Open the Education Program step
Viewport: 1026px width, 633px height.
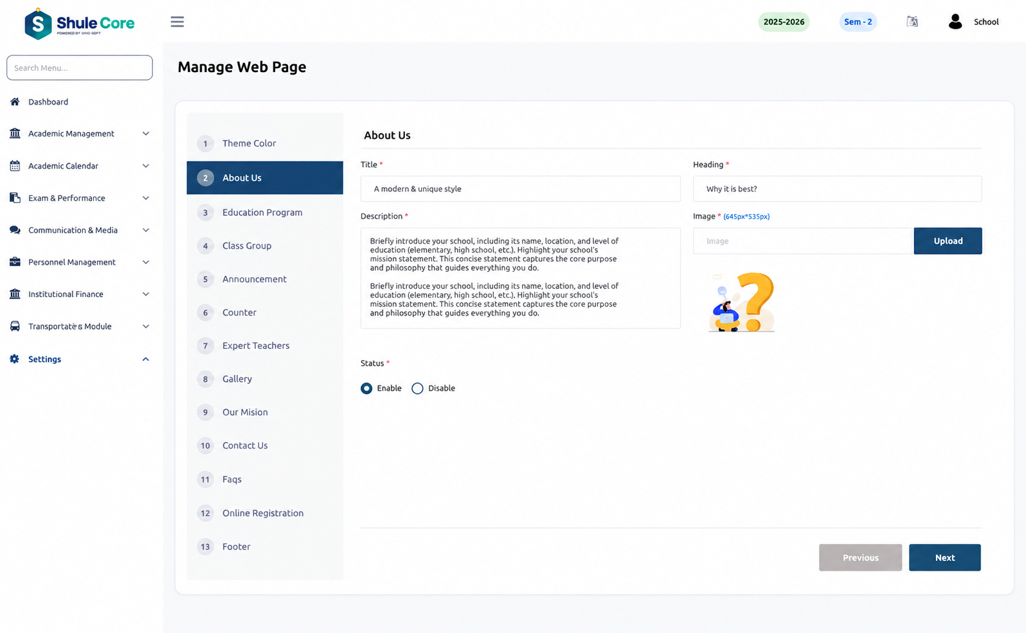tap(265, 213)
